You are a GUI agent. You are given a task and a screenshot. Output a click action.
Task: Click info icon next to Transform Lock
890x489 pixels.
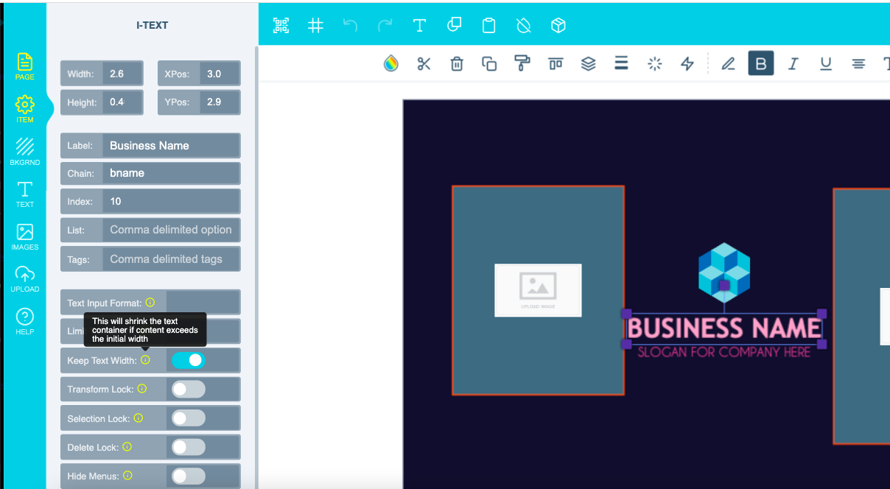coord(142,389)
